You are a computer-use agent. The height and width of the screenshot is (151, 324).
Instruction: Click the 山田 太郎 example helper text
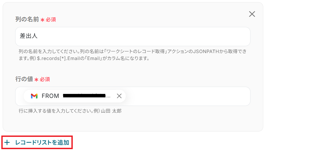(70, 111)
